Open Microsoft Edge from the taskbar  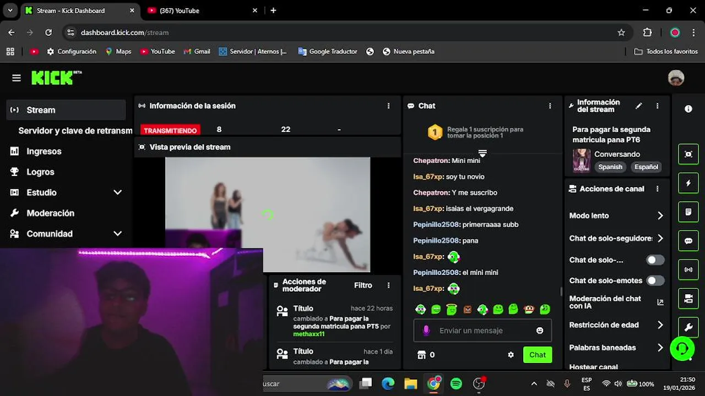tap(388, 384)
